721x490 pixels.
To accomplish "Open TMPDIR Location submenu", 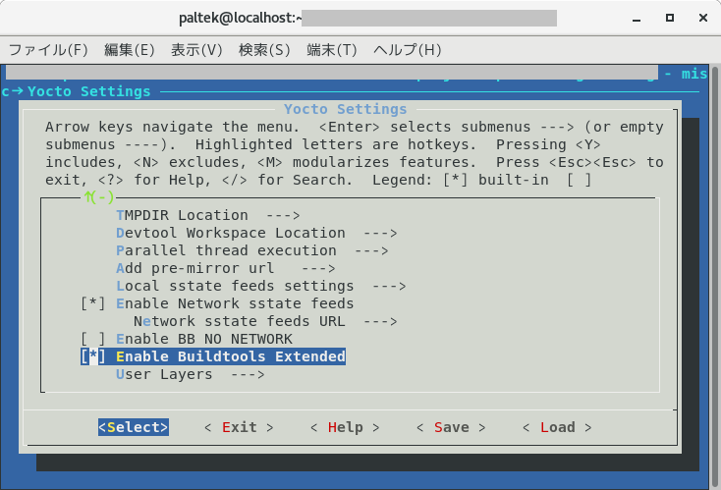I will [x=208, y=216].
